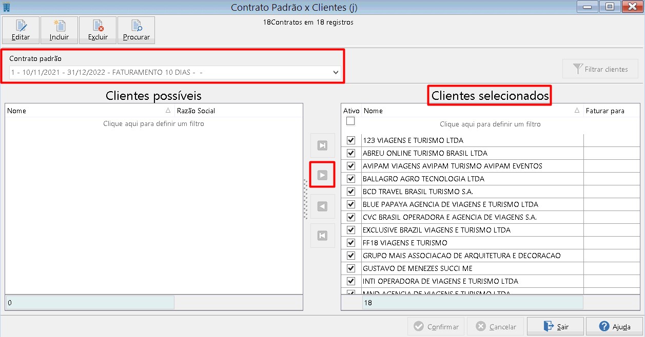Click the Excluir toolbar button
The height and width of the screenshot is (337, 645).
tap(97, 30)
